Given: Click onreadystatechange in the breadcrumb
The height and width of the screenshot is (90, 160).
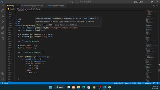Looking at the screenshot, I should pos(34,9).
